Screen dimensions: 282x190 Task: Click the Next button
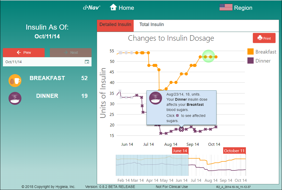[x=71, y=53]
